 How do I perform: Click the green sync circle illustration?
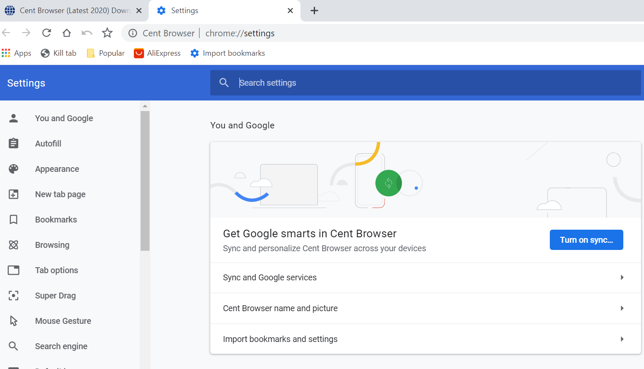389,183
